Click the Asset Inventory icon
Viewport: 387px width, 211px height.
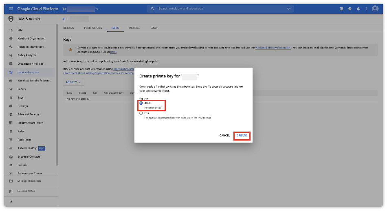point(11,148)
